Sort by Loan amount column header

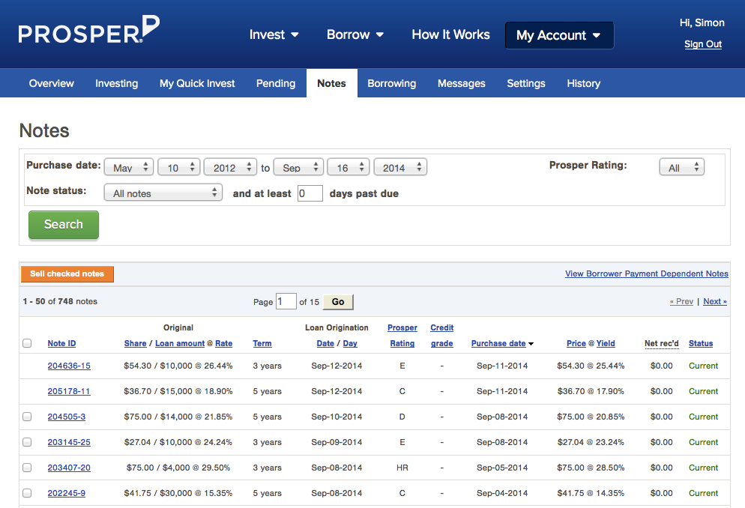[180, 343]
